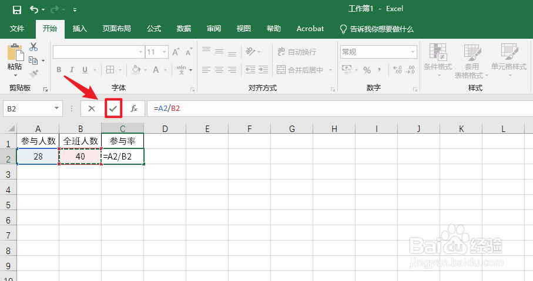Click the Copy icon
The height and width of the screenshot is (281, 533).
(33, 60)
